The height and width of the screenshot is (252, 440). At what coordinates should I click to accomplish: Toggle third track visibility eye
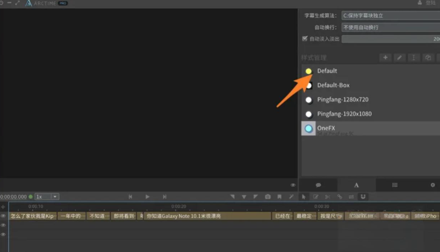[3, 235]
